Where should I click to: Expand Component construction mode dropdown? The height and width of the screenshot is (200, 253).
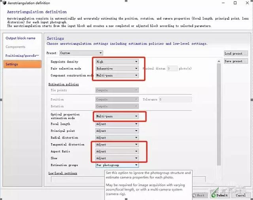117,75
